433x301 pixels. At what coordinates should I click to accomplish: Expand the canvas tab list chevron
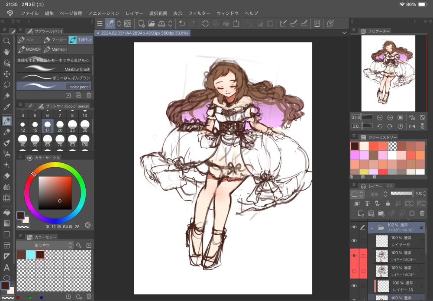[344, 32]
